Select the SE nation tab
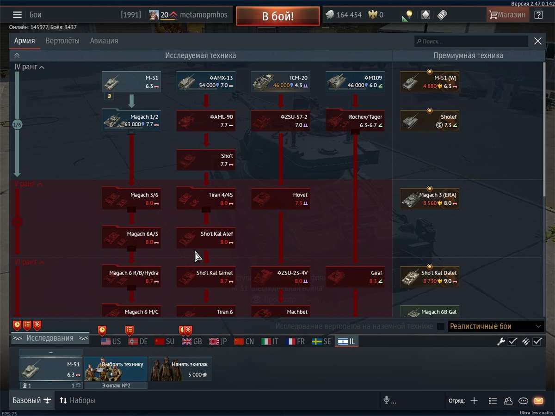This screenshot has height=416, width=555. (321, 342)
